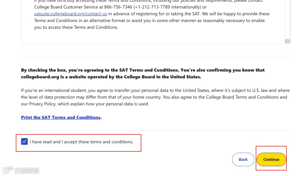302x176 pixels.
Task: Click the 866-756-7346 customer service number
Action: tap(118, 7)
